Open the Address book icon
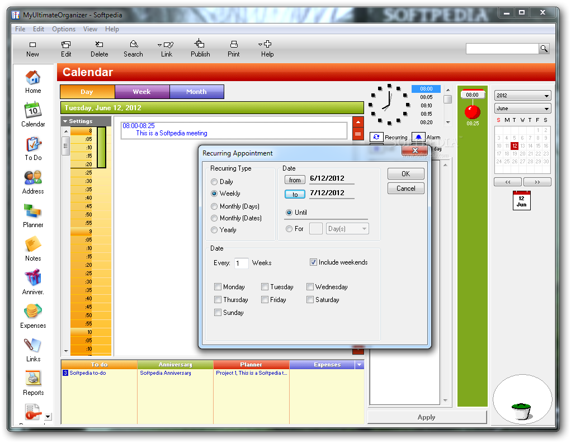The image size is (571, 443). tap(33, 178)
